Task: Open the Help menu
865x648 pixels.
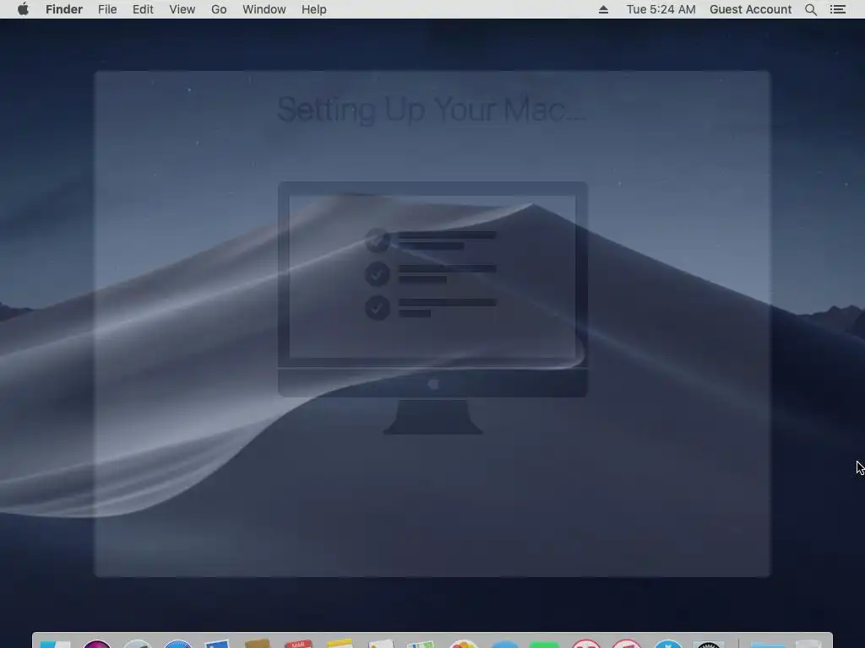Action: tap(314, 9)
